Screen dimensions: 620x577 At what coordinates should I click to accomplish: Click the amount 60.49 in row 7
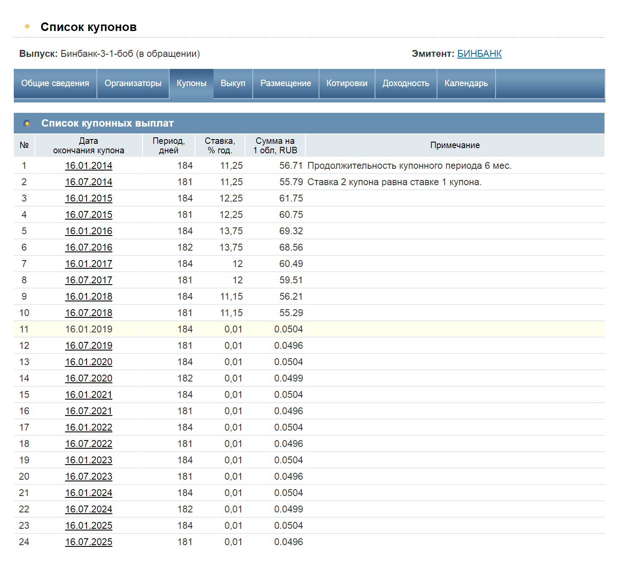291,264
